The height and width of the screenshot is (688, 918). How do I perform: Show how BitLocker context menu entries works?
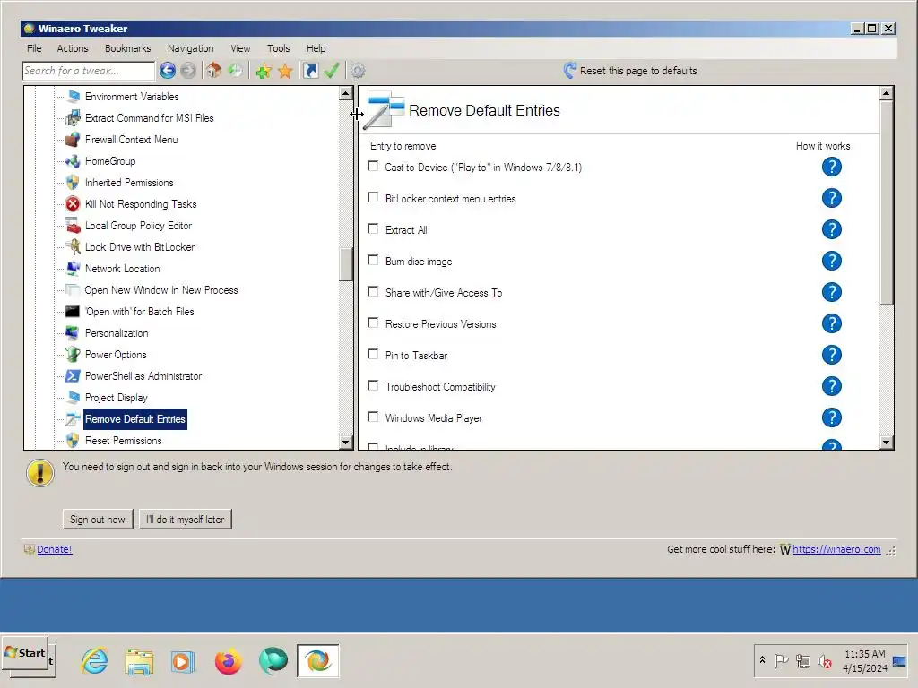[x=831, y=198]
